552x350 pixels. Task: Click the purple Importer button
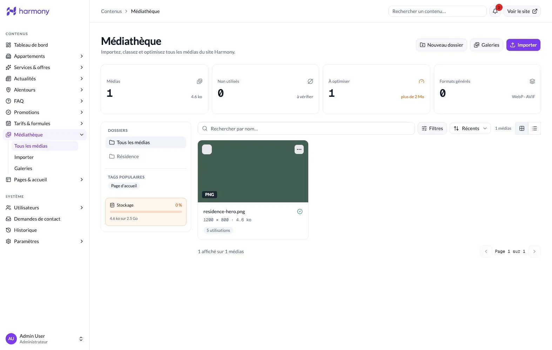pyautogui.click(x=523, y=45)
